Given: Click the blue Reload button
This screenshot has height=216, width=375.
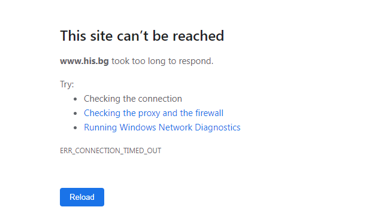Looking at the screenshot, I should (x=82, y=197).
